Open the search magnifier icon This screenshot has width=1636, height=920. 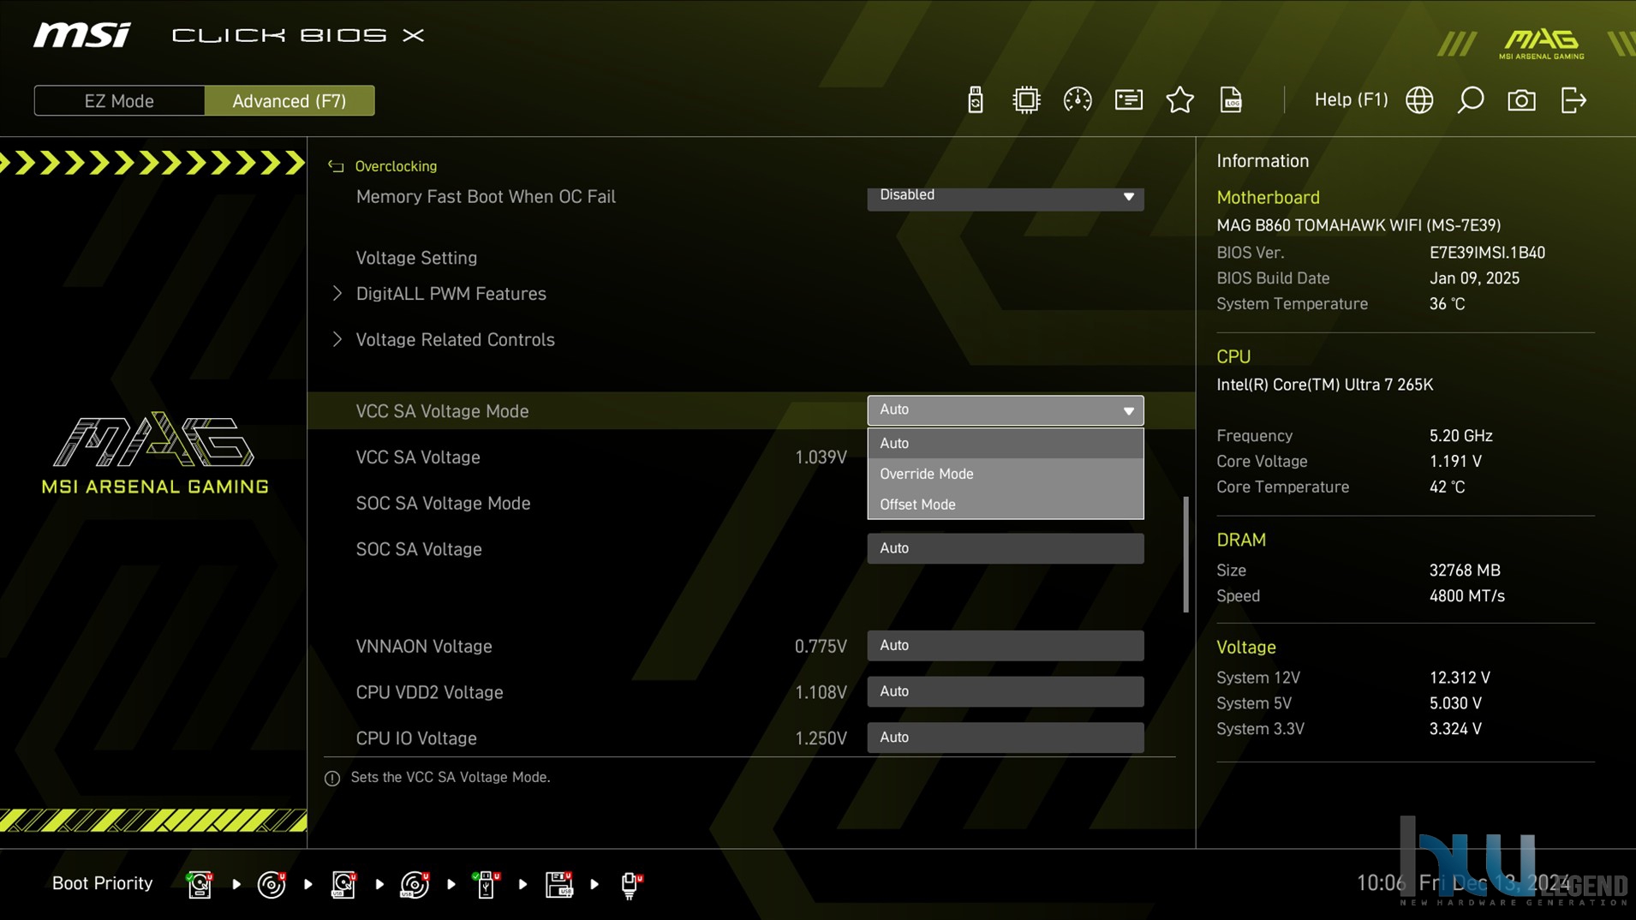1470,100
